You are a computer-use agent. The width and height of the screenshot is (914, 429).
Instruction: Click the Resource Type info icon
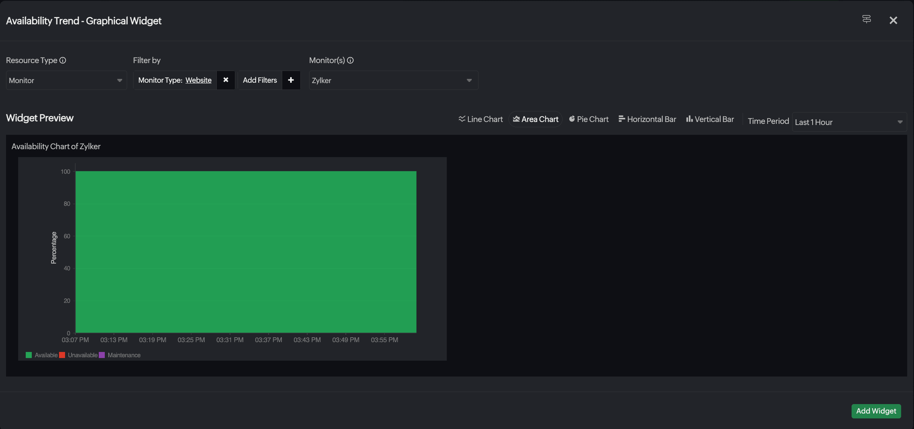(63, 60)
